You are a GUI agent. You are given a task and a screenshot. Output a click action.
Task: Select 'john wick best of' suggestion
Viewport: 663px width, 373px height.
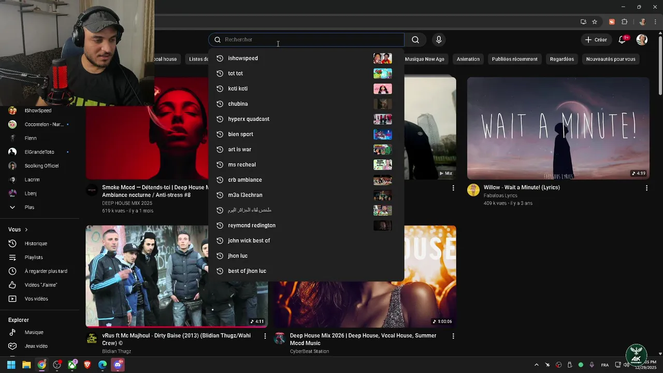tap(307, 240)
